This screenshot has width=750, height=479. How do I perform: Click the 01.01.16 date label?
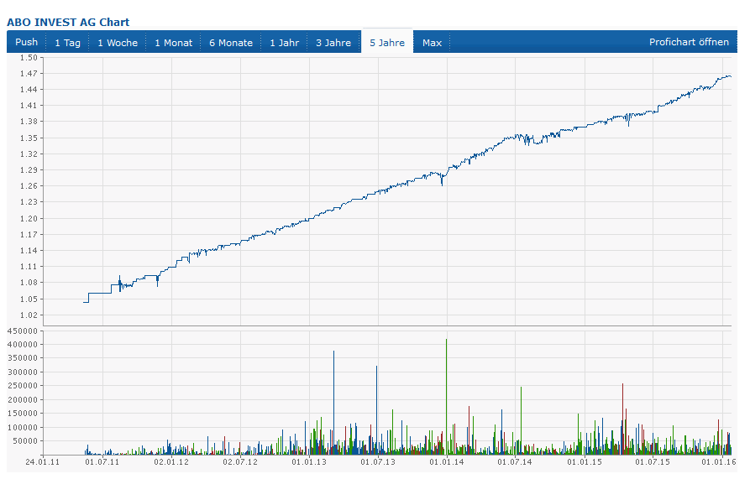(x=719, y=462)
